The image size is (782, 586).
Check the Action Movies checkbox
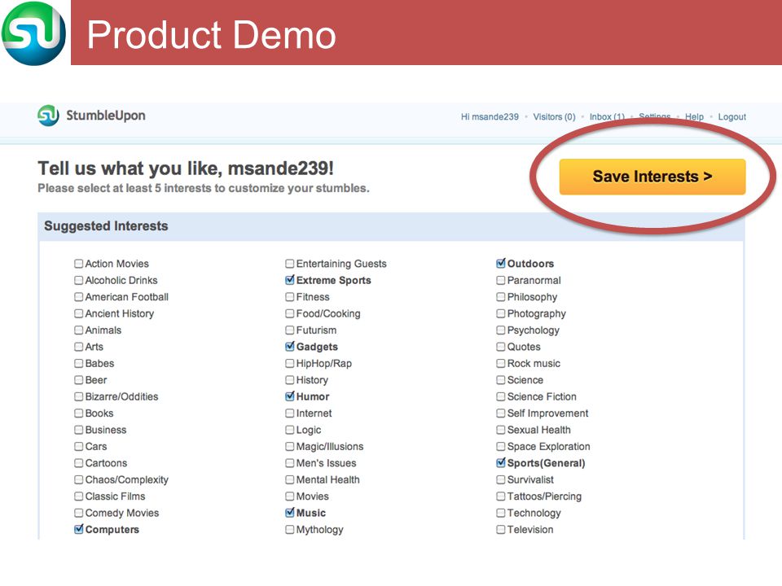[79, 264]
